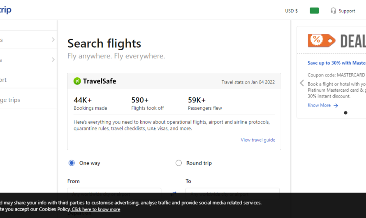The height and width of the screenshot is (218, 366).
Task: Select the One way radio button
Action: (x=72, y=163)
